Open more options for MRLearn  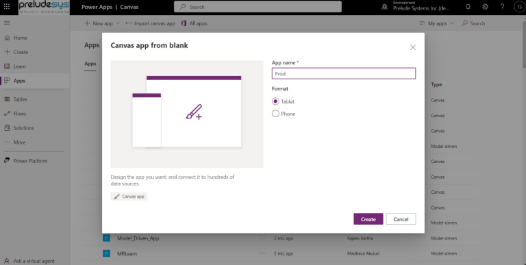click(x=262, y=253)
